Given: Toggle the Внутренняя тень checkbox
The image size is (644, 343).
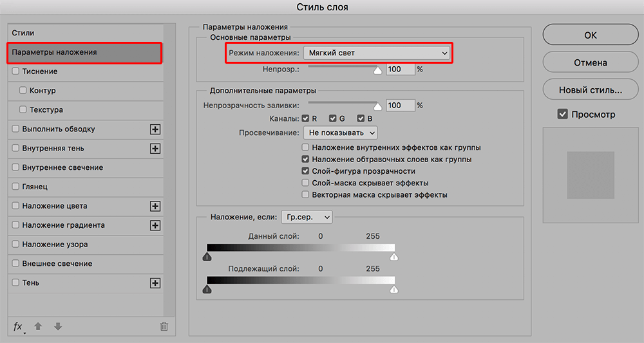Looking at the screenshot, I should (x=15, y=148).
